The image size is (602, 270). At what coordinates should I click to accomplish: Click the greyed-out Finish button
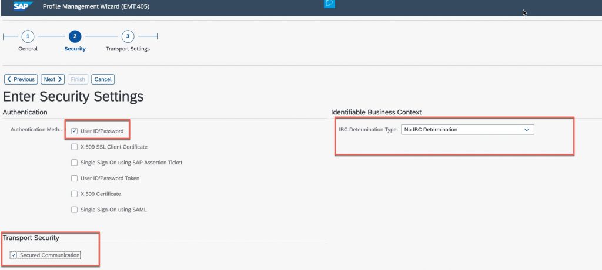[x=78, y=79]
